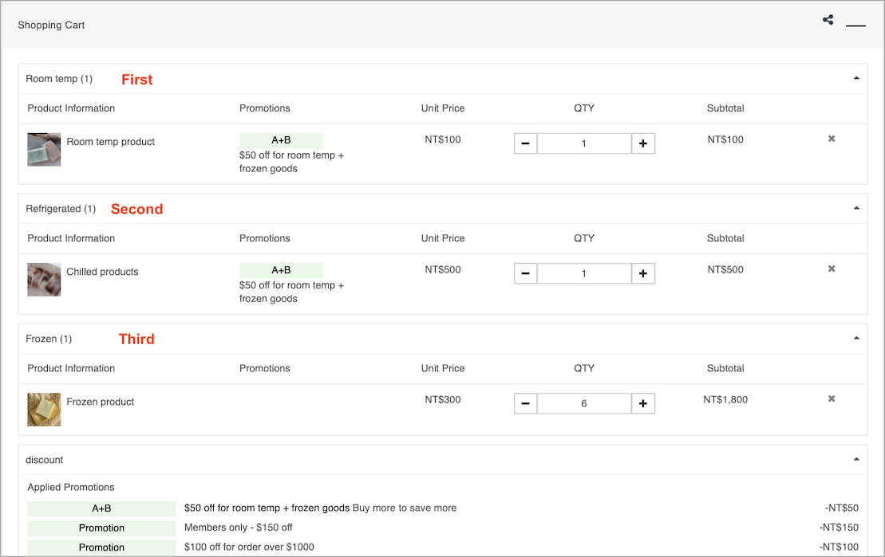
Task: Click 'Members only - $150 off' text
Action: click(238, 528)
